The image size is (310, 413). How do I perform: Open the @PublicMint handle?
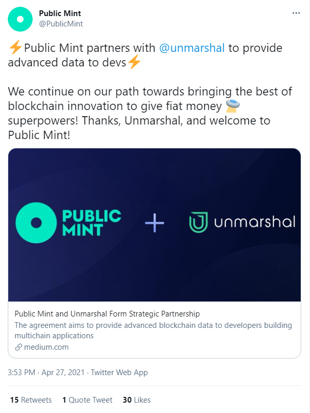[61, 24]
